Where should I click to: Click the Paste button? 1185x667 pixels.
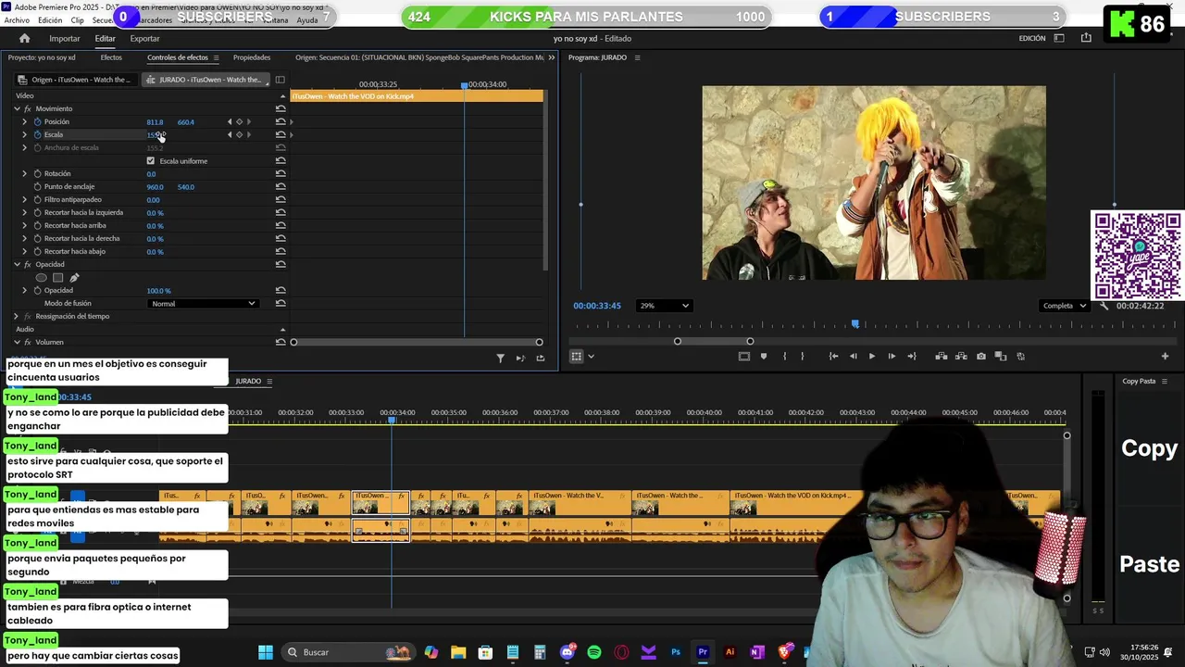pos(1149,563)
